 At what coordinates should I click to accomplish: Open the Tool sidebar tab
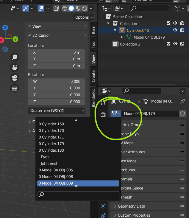click(x=93, y=44)
